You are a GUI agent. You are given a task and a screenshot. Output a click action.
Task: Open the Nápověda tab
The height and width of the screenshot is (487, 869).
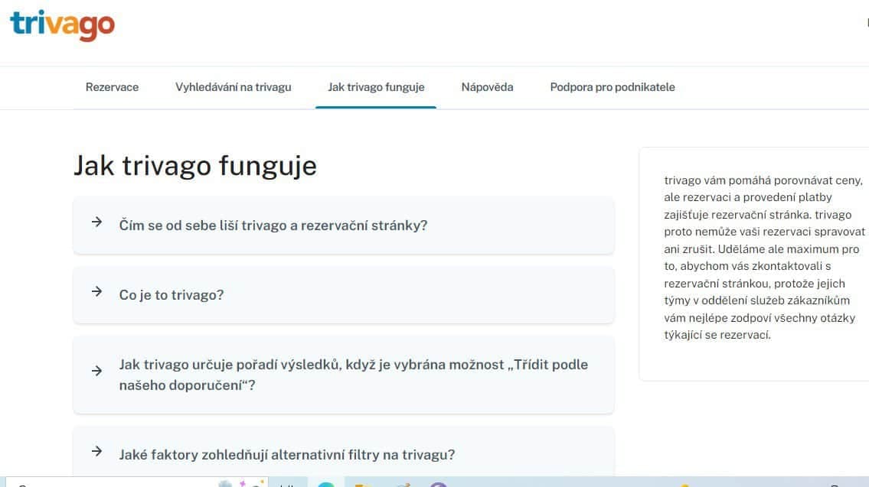pos(487,87)
